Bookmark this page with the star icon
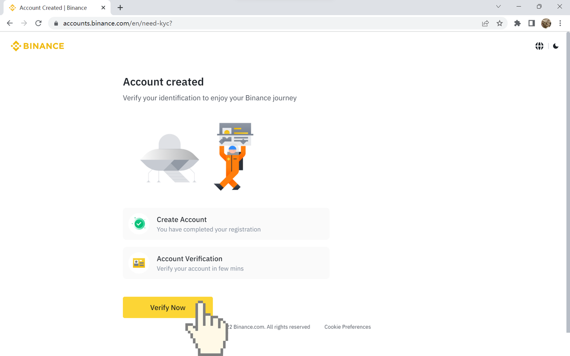570x356 pixels. pos(500,23)
